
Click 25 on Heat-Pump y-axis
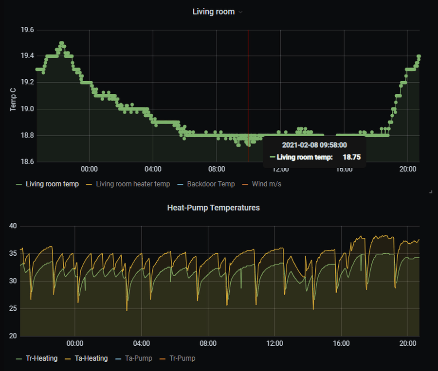point(13,308)
